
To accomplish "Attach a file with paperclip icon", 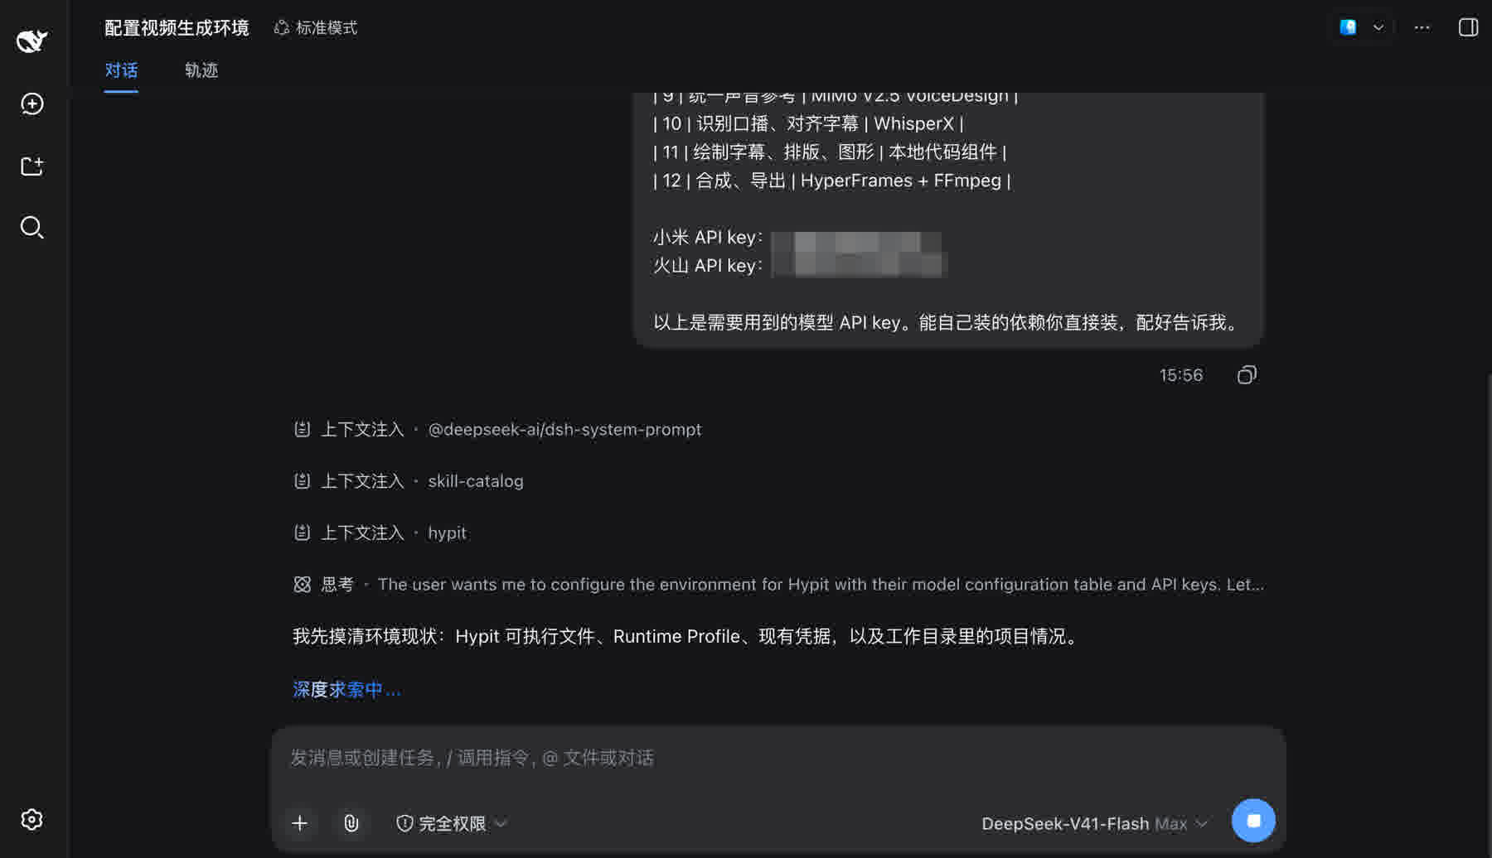I will click(x=351, y=822).
